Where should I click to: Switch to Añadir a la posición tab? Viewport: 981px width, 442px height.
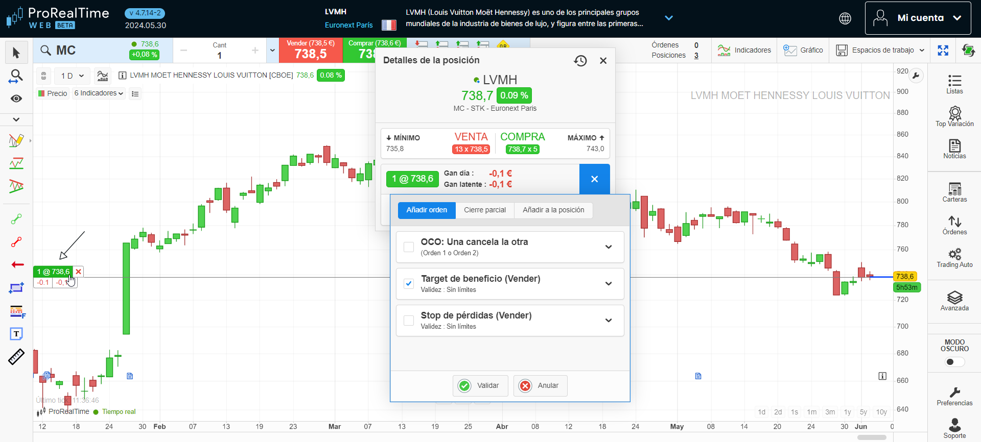click(x=553, y=210)
